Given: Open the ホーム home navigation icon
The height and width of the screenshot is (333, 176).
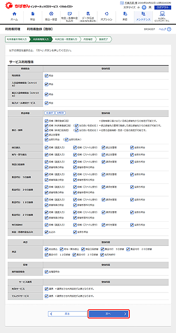Looking at the screenshot, I should click(x=14, y=14).
